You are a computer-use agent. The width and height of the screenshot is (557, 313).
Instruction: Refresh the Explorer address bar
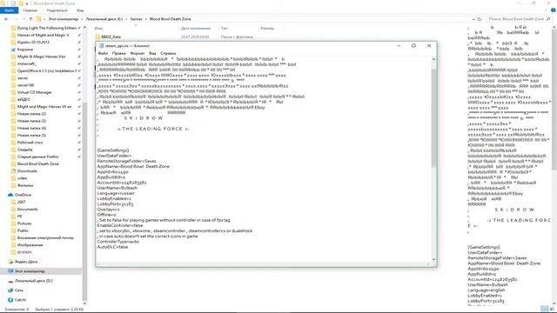(x=480, y=19)
